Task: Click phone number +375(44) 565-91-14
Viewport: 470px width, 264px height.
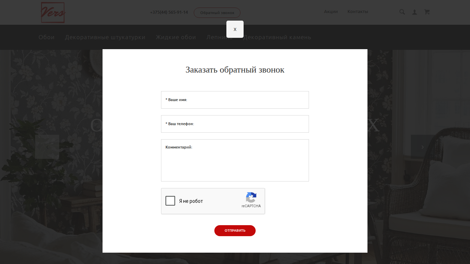Action: pyautogui.click(x=169, y=12)
